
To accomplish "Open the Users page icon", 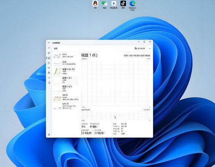I will 49,73.
